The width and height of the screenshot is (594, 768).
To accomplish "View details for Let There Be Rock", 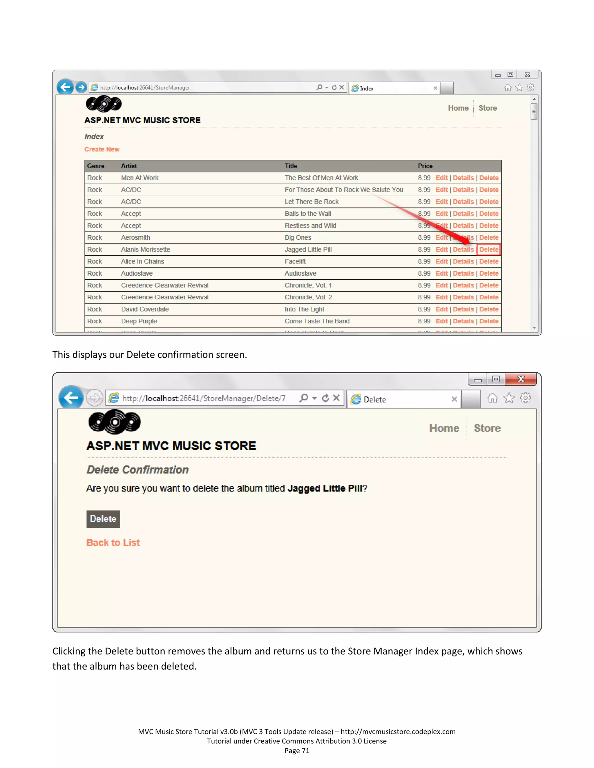I will [x=463, y=202].
